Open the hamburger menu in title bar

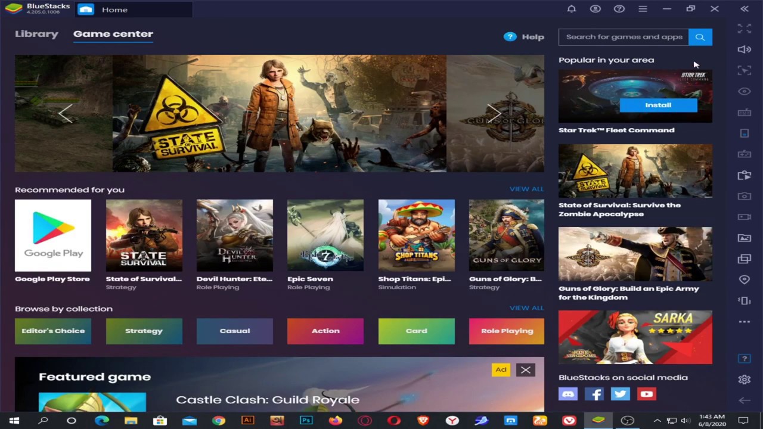(x=643, y=9)
